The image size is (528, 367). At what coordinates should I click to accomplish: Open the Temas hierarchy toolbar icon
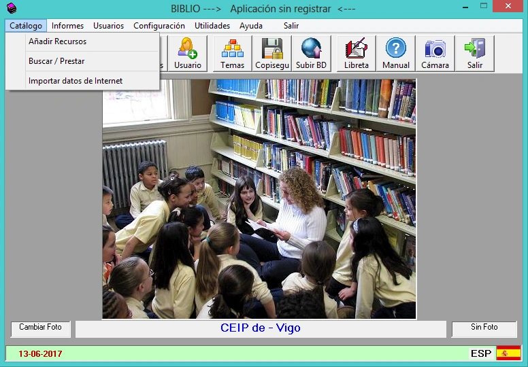232,54
